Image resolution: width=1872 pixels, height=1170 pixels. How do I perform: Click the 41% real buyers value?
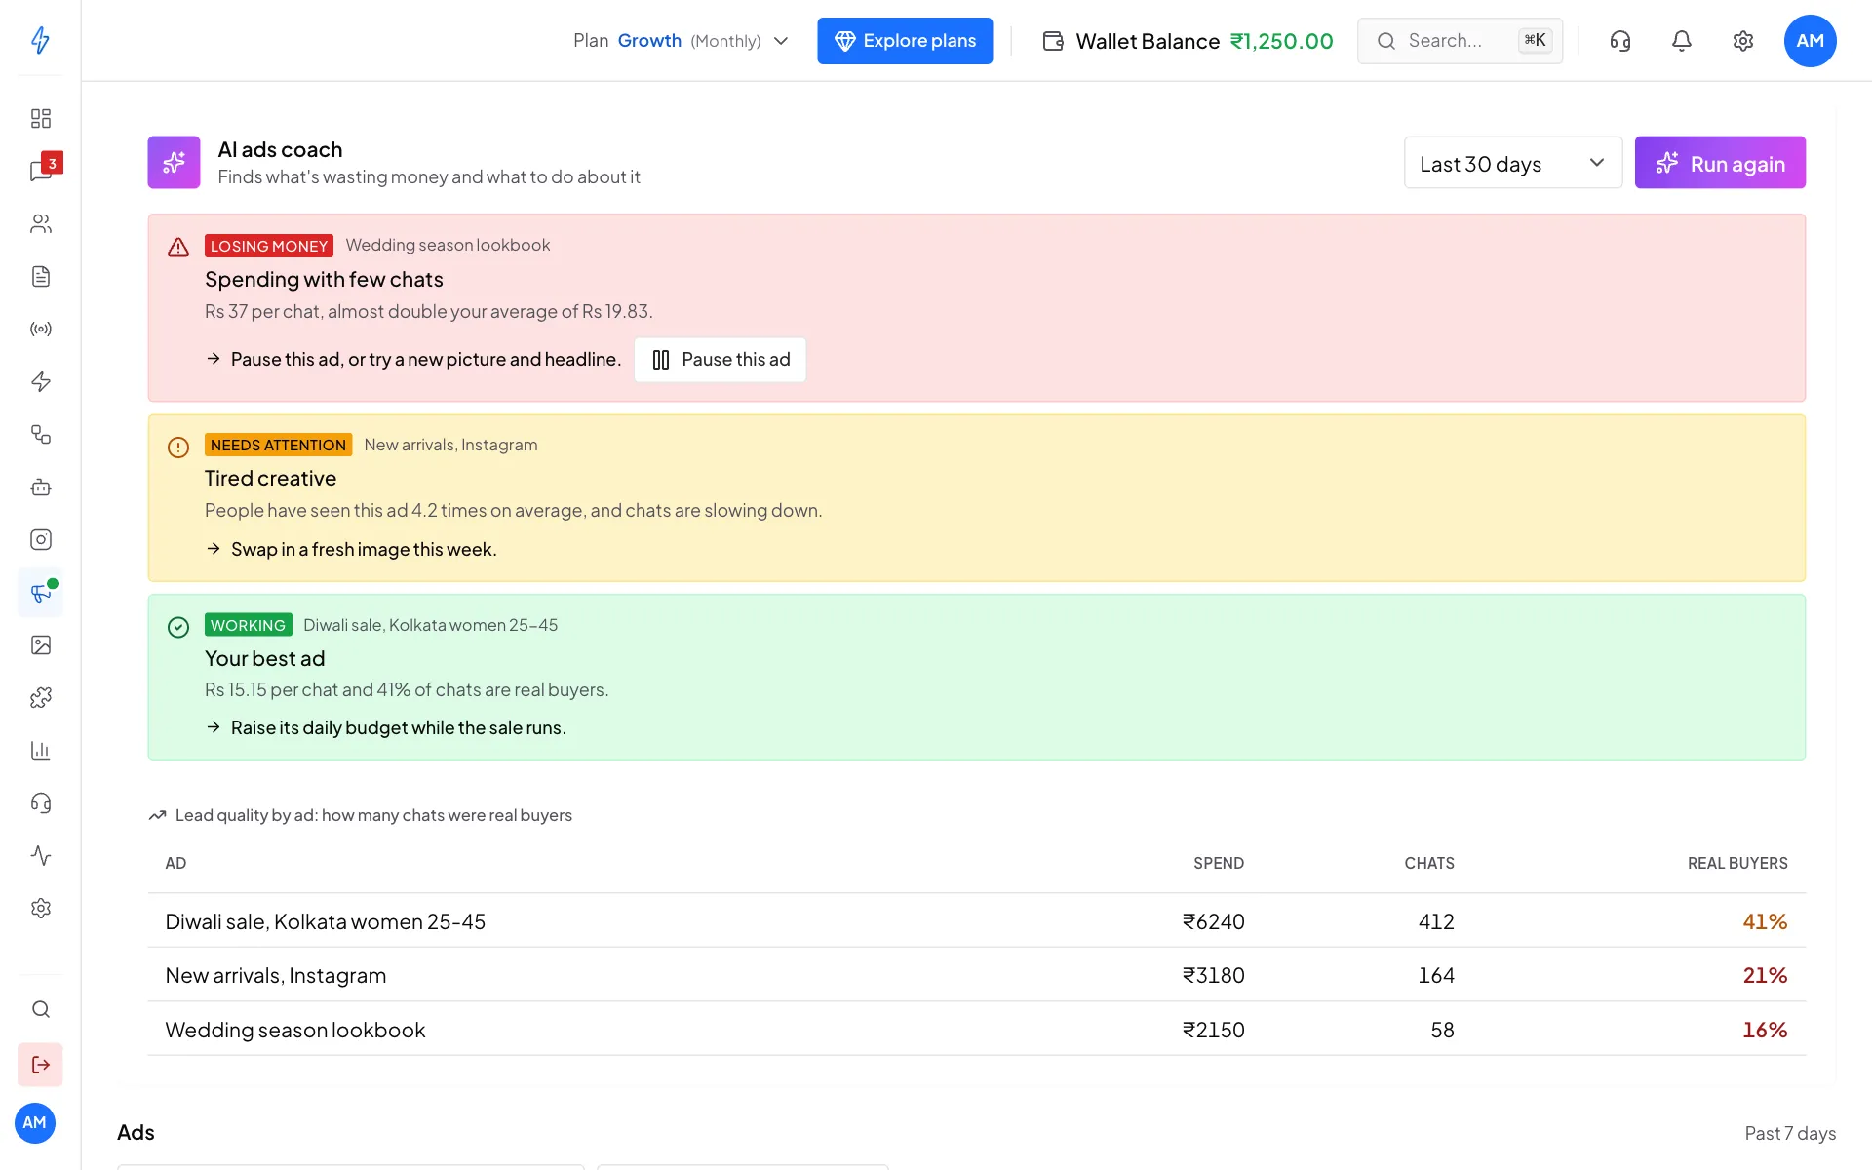(x=1765, y=921)
